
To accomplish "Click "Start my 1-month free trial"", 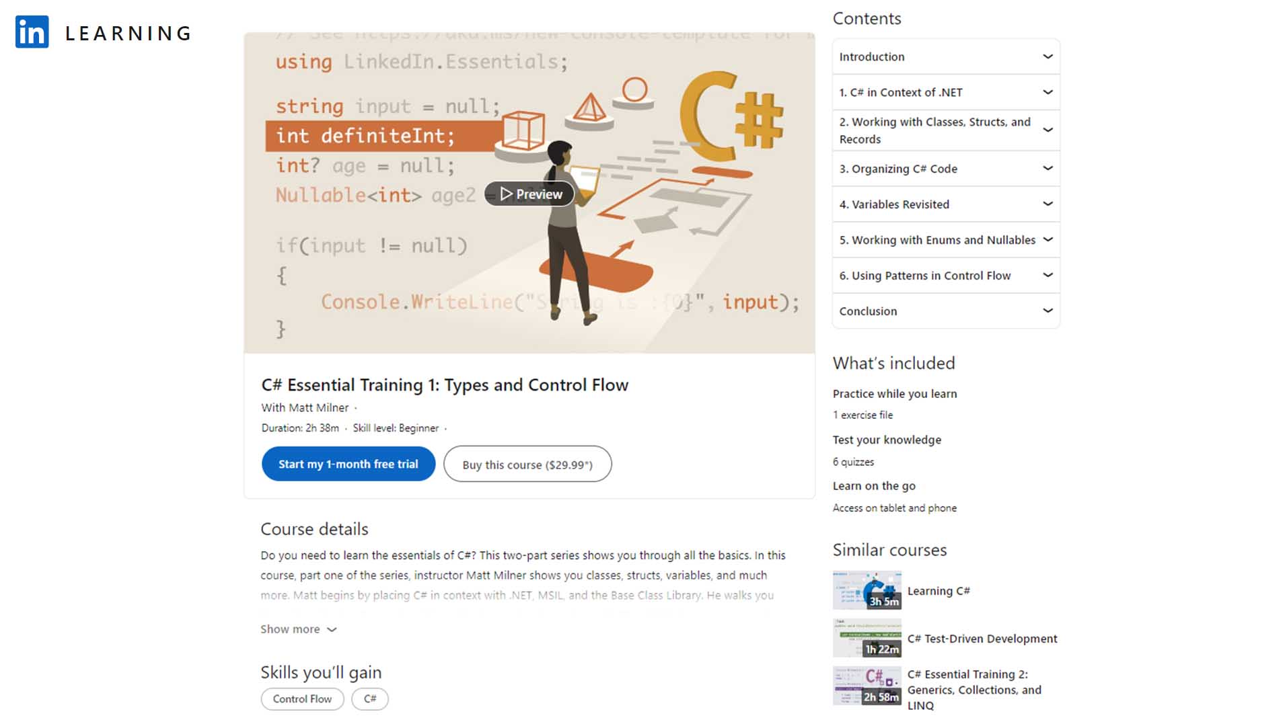I will [348, 464].
